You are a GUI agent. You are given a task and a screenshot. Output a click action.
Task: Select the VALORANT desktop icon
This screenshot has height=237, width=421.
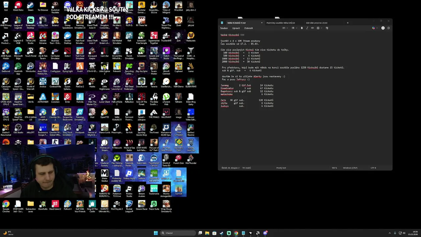click(x=166, y=114)
